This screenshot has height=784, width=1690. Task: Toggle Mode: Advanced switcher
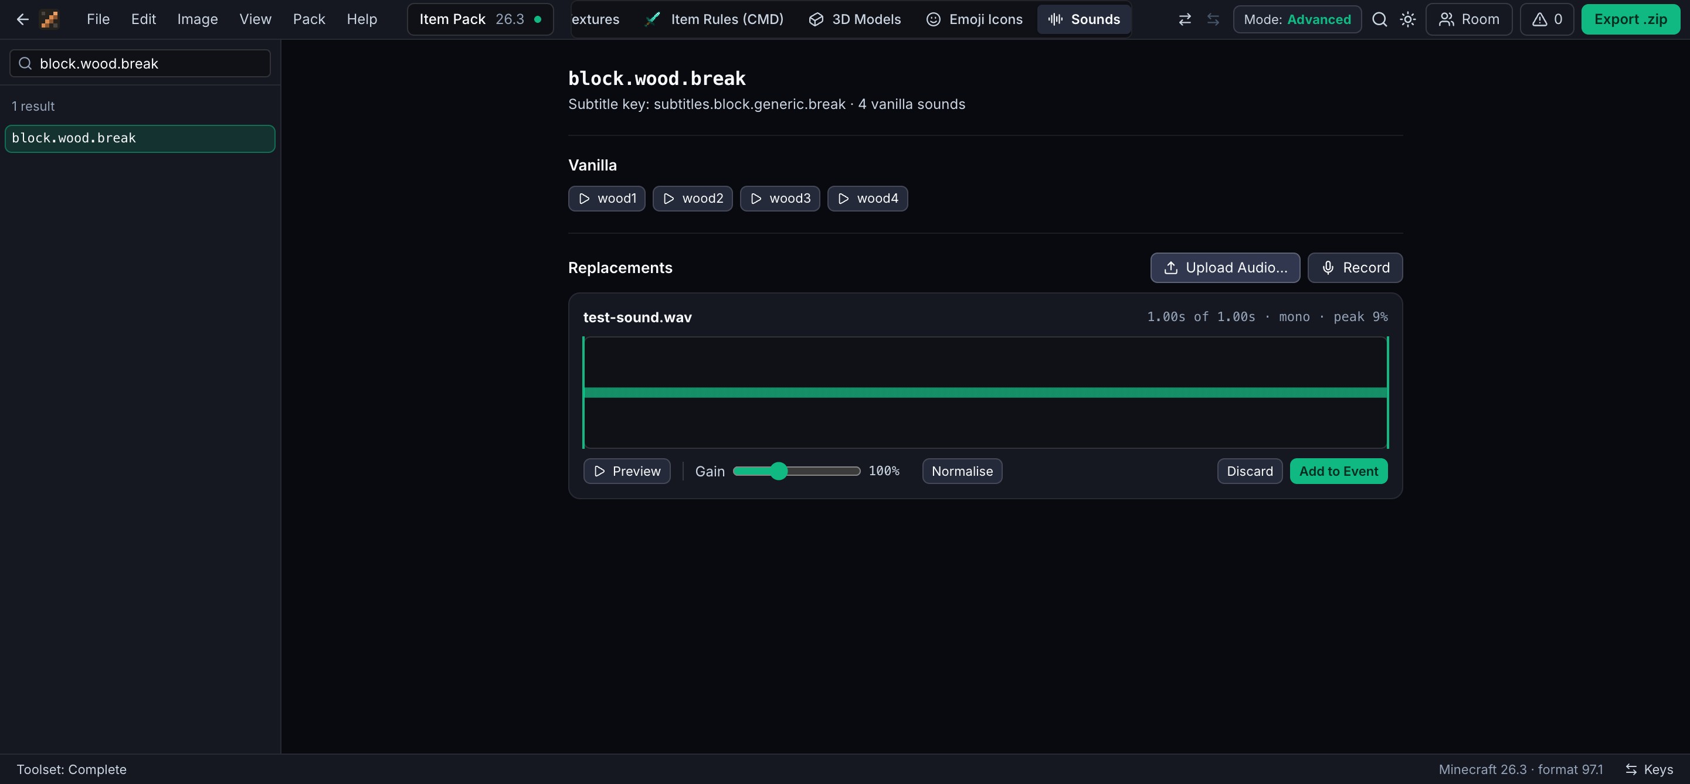(x=1297, y=20)
